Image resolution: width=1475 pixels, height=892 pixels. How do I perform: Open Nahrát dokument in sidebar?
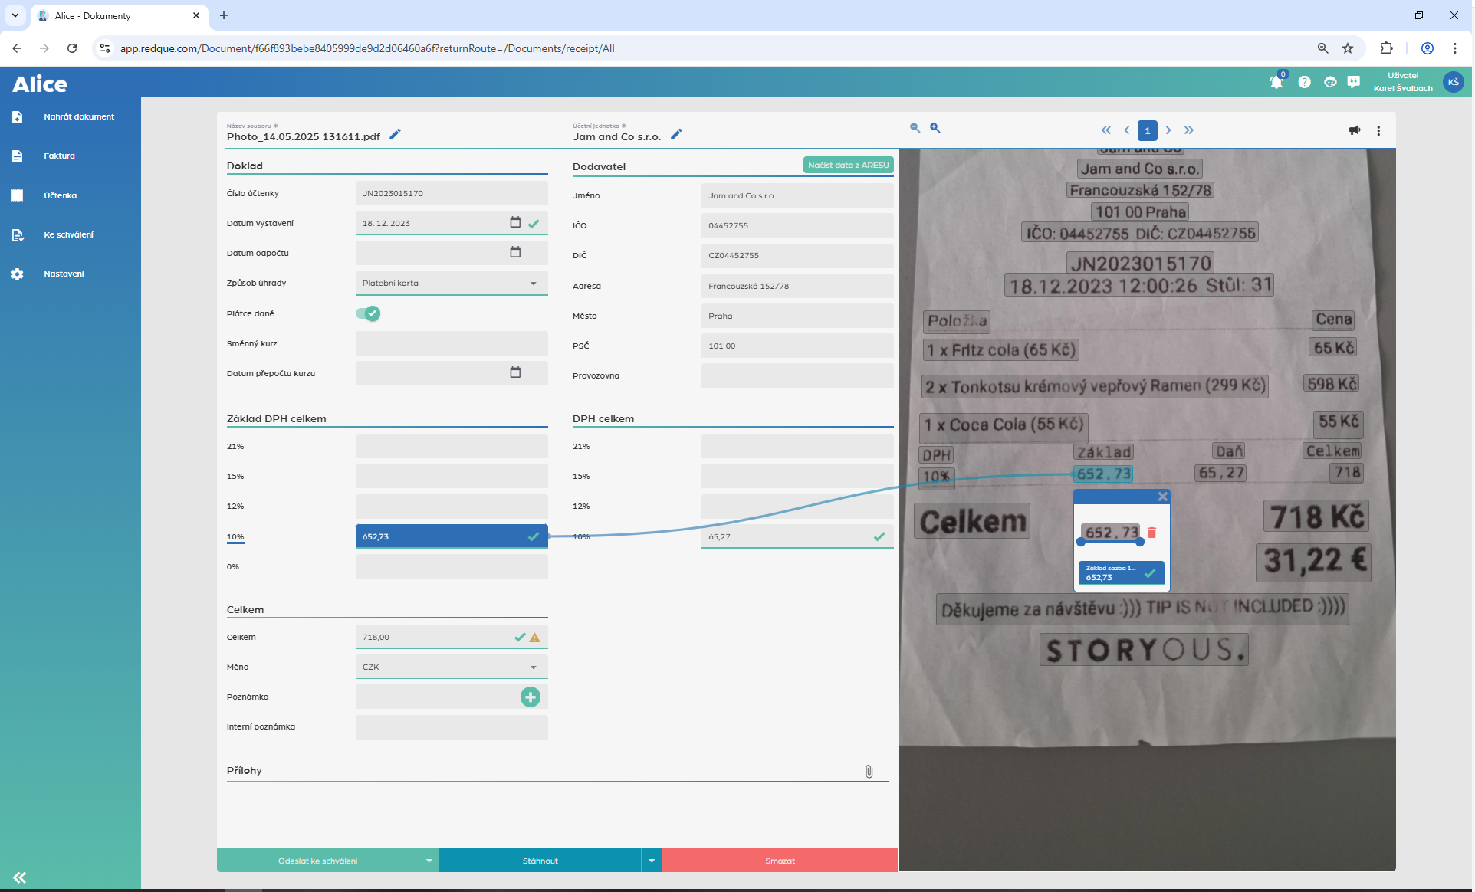pyautogui.click(x=71, y=116)
